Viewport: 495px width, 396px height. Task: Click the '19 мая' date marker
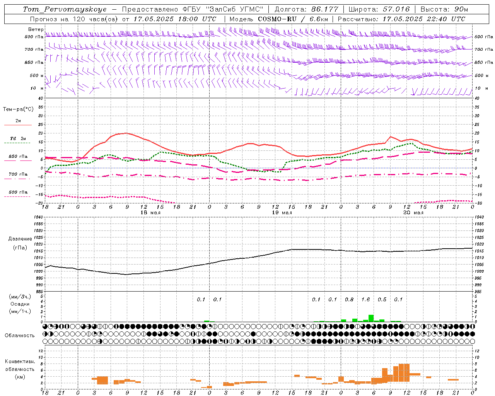tap(282, 213)
